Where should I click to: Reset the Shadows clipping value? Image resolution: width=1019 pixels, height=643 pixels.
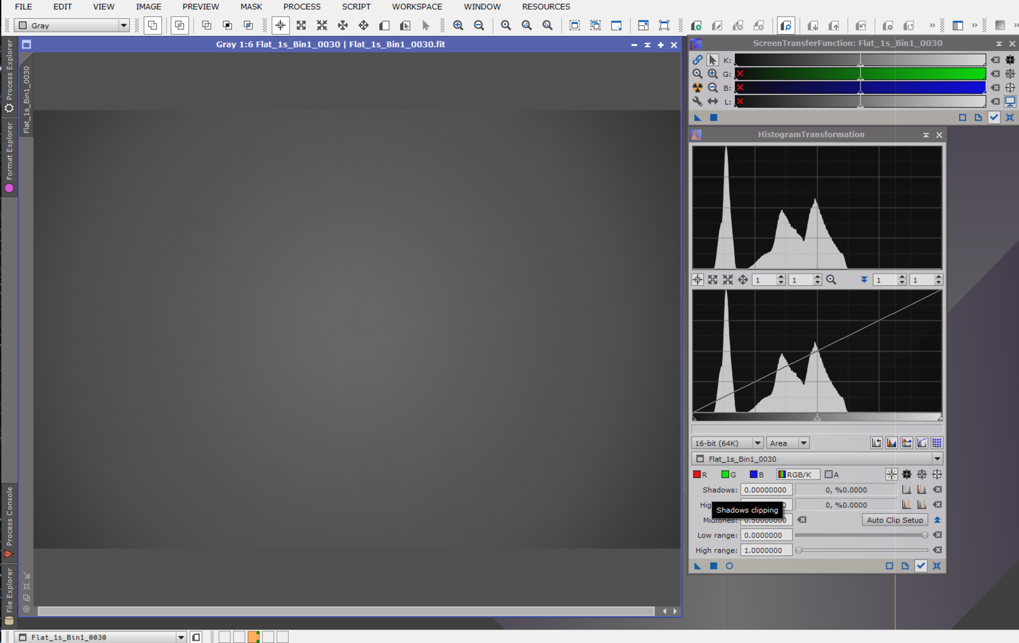(937, 490)
